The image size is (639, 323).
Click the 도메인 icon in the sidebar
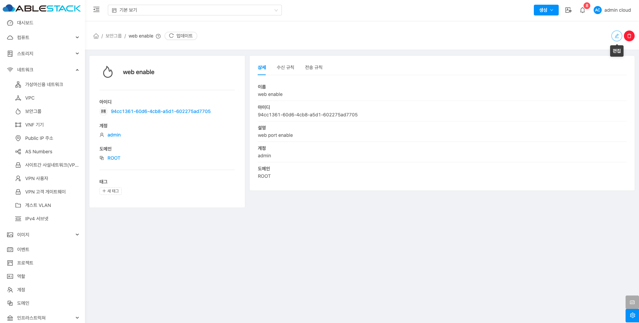tap(10, 303)
